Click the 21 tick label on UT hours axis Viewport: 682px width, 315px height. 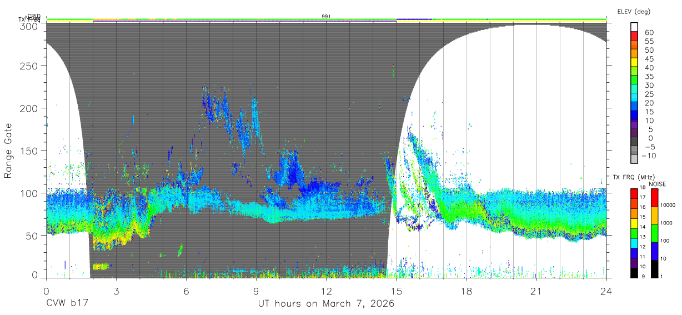pos(536,291)
